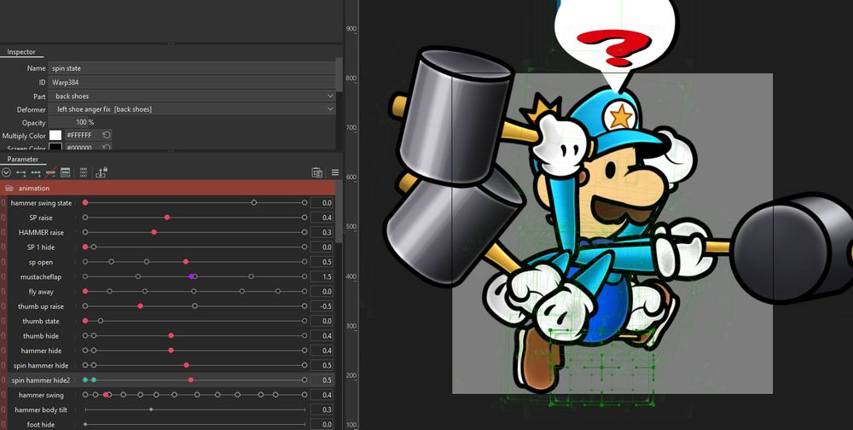Click the #FFFFFF hex color field

[x=82, y=135]
